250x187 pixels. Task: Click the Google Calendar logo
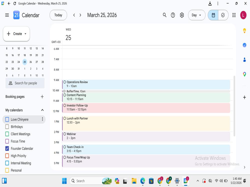(16, 15)
